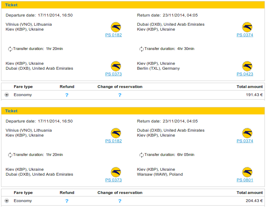
Task: Click Economy label in the 204.43 € row
Action: tap(23, 201)
